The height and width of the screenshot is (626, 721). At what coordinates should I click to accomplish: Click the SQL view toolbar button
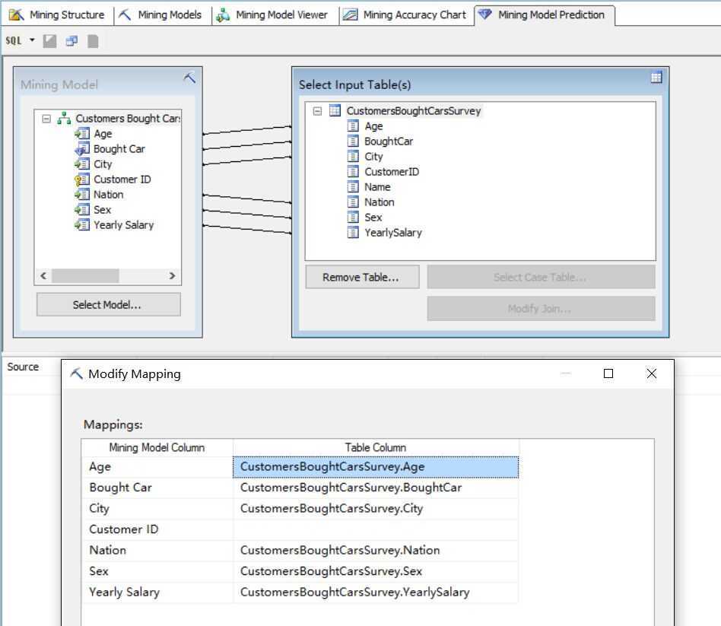click(x=14, y=41)
